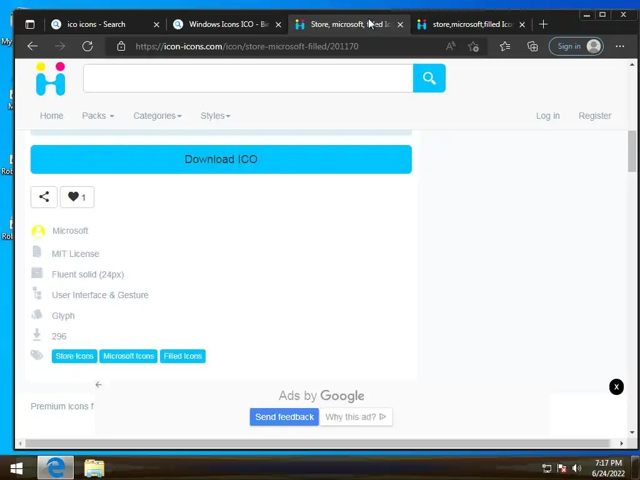Expand the Styles dropdown menu
Image resolution: width=640 pixels, height=480 pixels.
216,116
